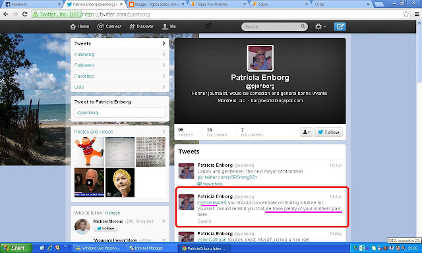Open the Windows Start menu
This screenshot has width=422, height=253.
point(16,248)
